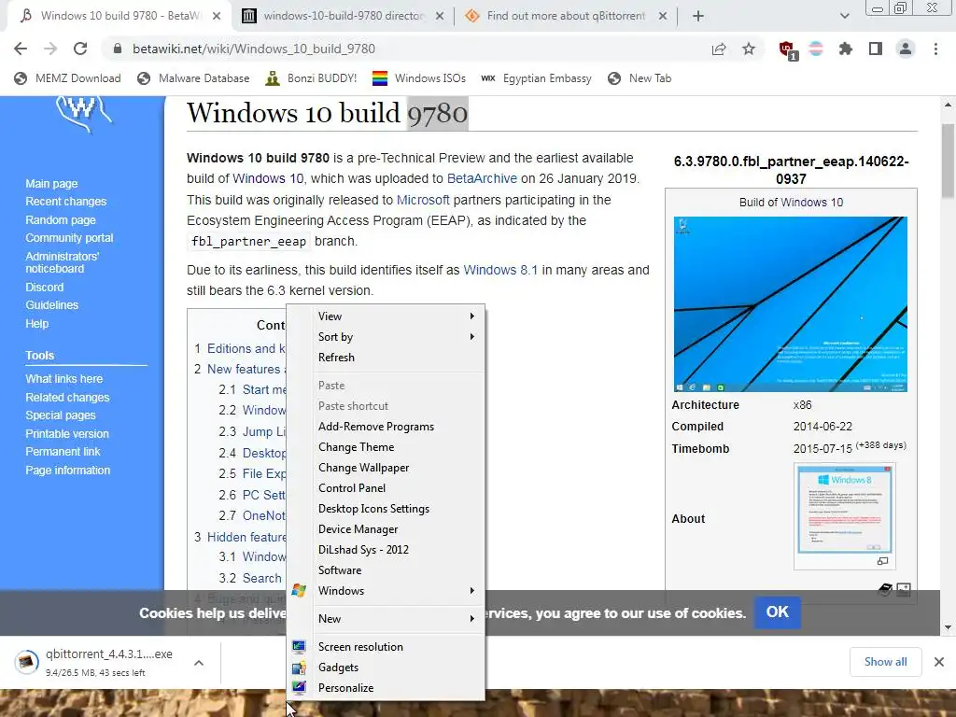Screen dimensions: 956x717
Task: Open the About winver thumbnail
Action: 844,509
